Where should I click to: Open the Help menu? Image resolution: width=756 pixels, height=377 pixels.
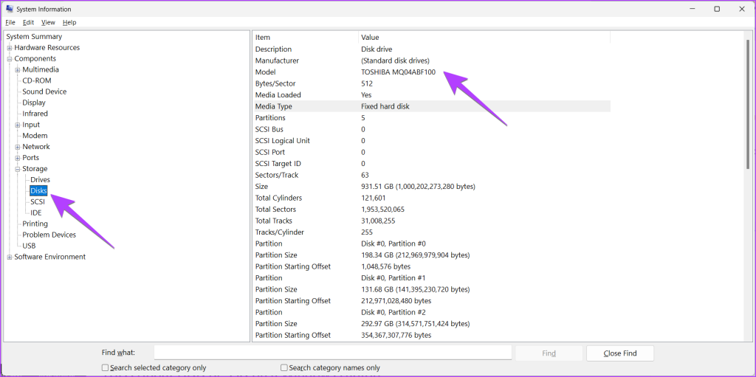coord(69,22)
